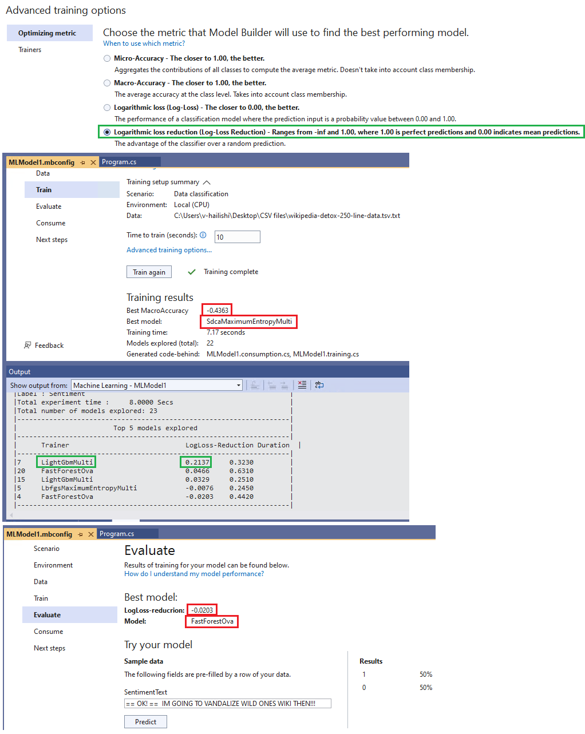Click inside the SentimentText input field
585x734 pixels.
(227, 703)
